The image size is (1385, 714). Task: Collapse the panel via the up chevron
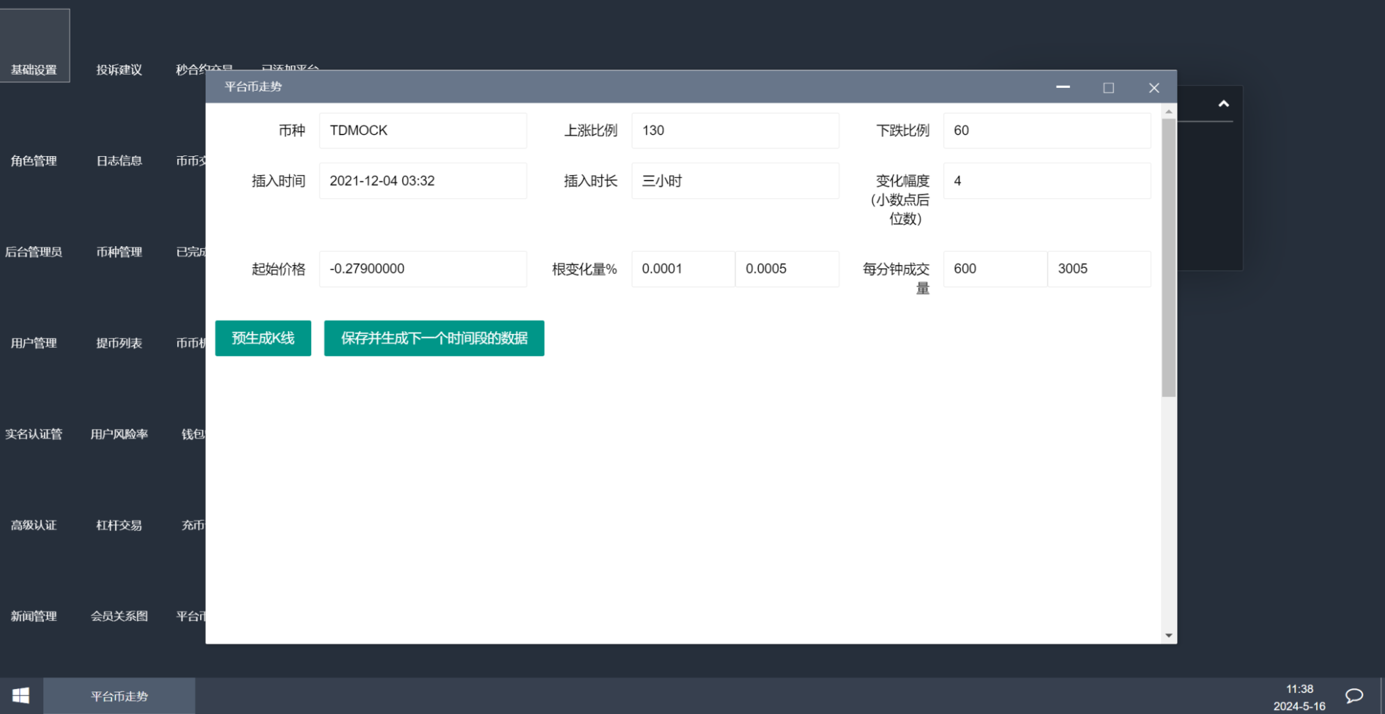1224,103
